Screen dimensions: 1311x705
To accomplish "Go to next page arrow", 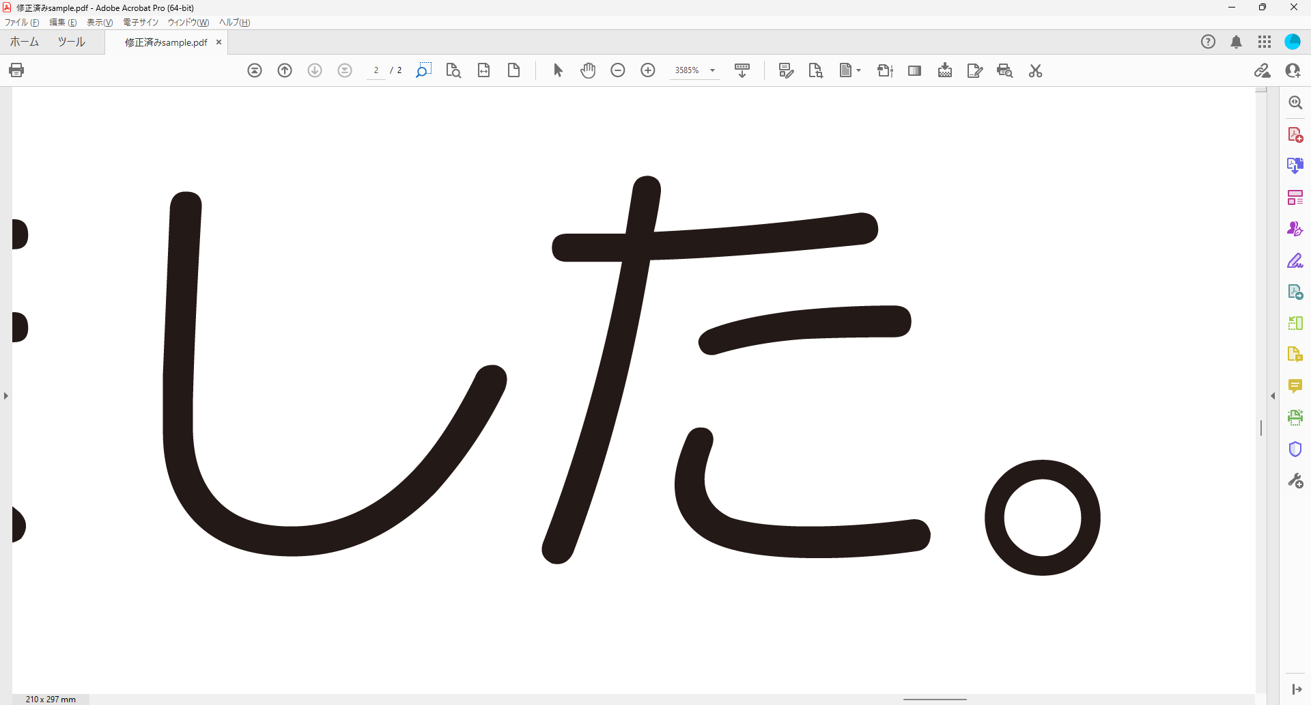I will click(x=315, y=70).
